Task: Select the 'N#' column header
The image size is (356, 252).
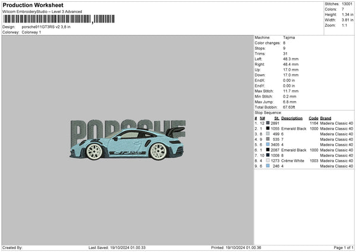Action: [x=262, y=118]
